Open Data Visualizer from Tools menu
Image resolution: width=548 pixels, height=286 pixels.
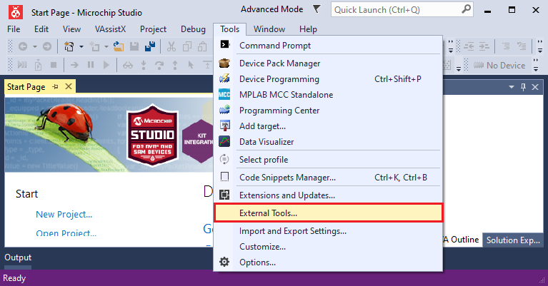328,142
